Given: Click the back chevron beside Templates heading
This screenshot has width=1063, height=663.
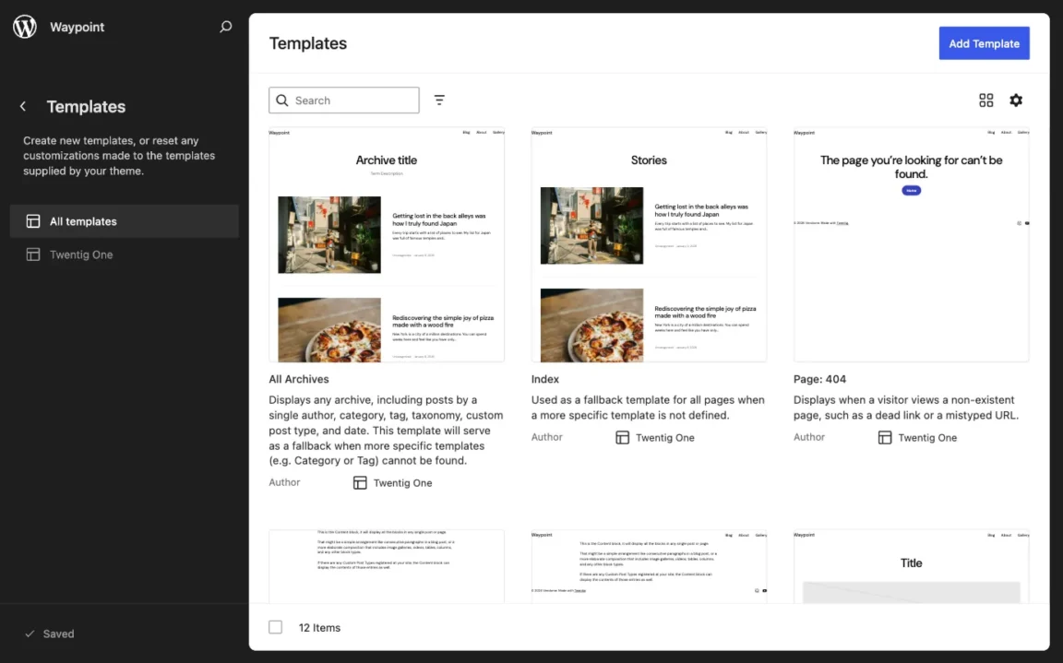Looking at the screenshot, I should (x=23, y=106).
